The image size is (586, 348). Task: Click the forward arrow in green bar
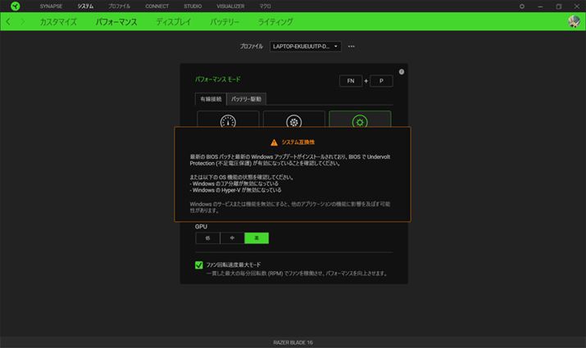click(22, 21)
